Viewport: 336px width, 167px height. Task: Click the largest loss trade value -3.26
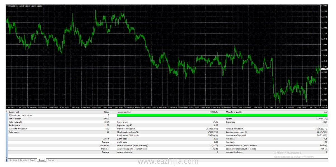[x=325, y=139]
